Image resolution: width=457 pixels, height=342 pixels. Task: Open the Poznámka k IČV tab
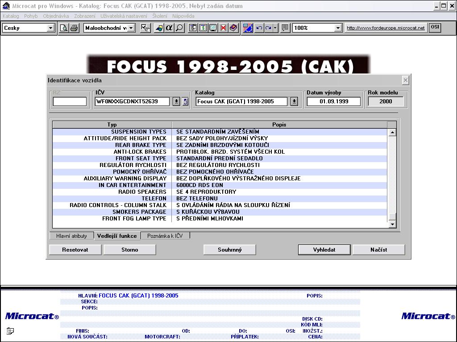pyautogui.click(x=165, y=236)
